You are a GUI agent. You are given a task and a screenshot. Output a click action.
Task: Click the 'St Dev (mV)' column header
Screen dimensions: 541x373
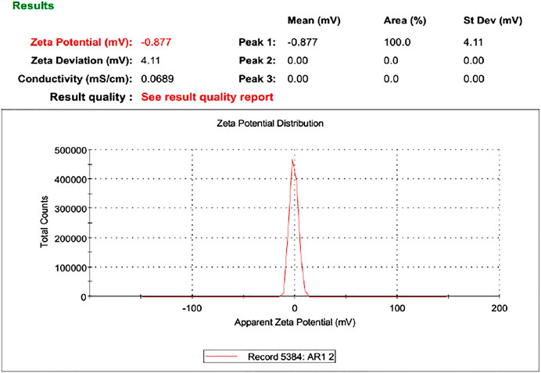pos(493,20)
